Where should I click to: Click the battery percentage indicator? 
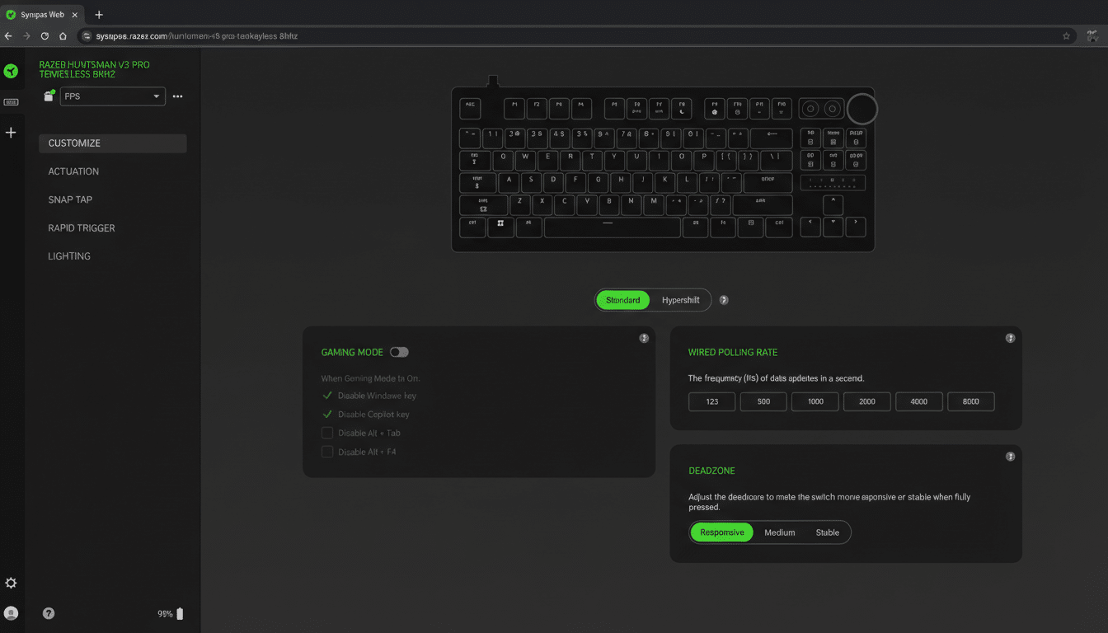[x=167, y=613]
